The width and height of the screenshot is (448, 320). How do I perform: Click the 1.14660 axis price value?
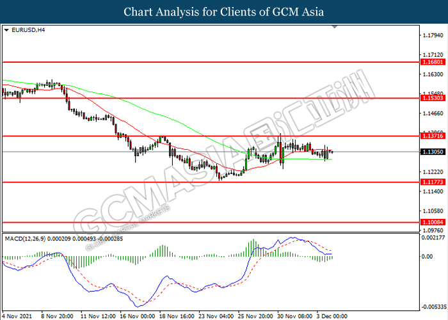[x=433, y=113]
